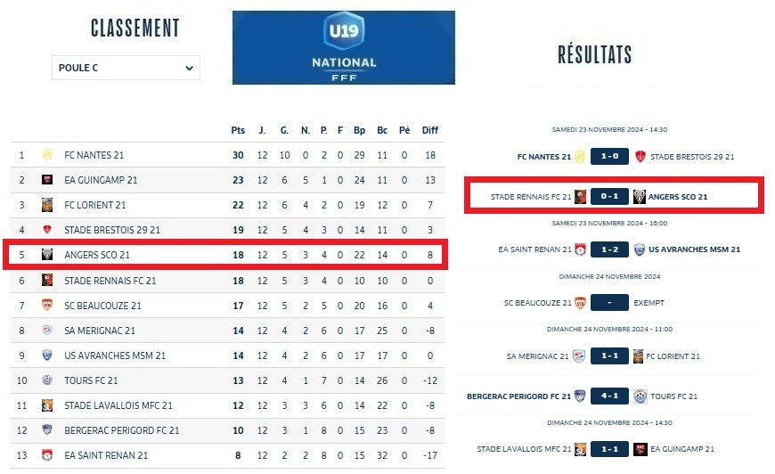Click the Diff column header
This screenshot has width=775, height=474.
tap(430, 130)
